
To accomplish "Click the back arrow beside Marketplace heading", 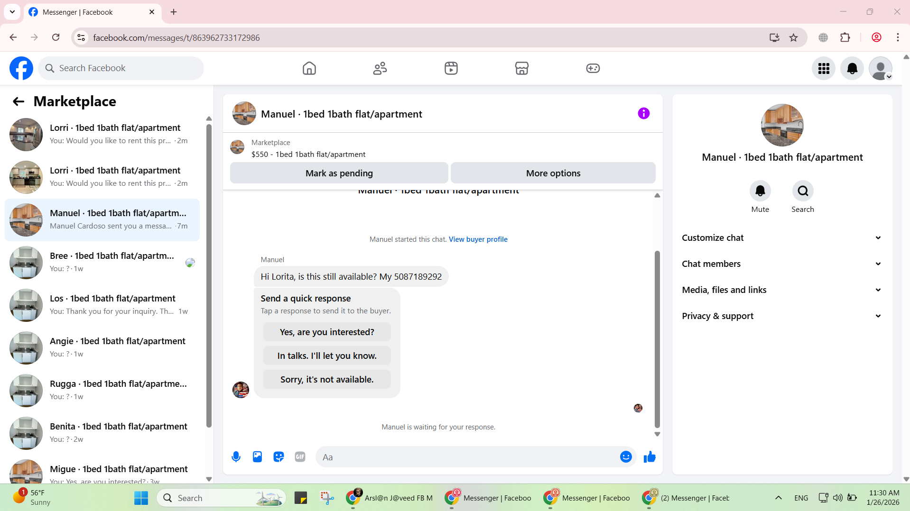I will pyautogui.click(x=18, y=101).
